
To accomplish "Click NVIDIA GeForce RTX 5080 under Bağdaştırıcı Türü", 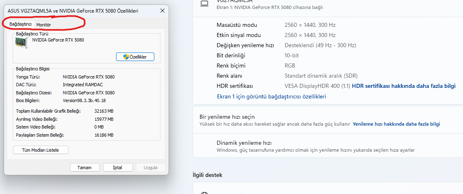I will click(x=58, y=40).
